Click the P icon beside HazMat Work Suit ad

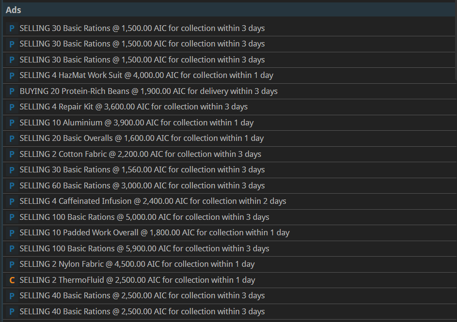pos(12,76)
